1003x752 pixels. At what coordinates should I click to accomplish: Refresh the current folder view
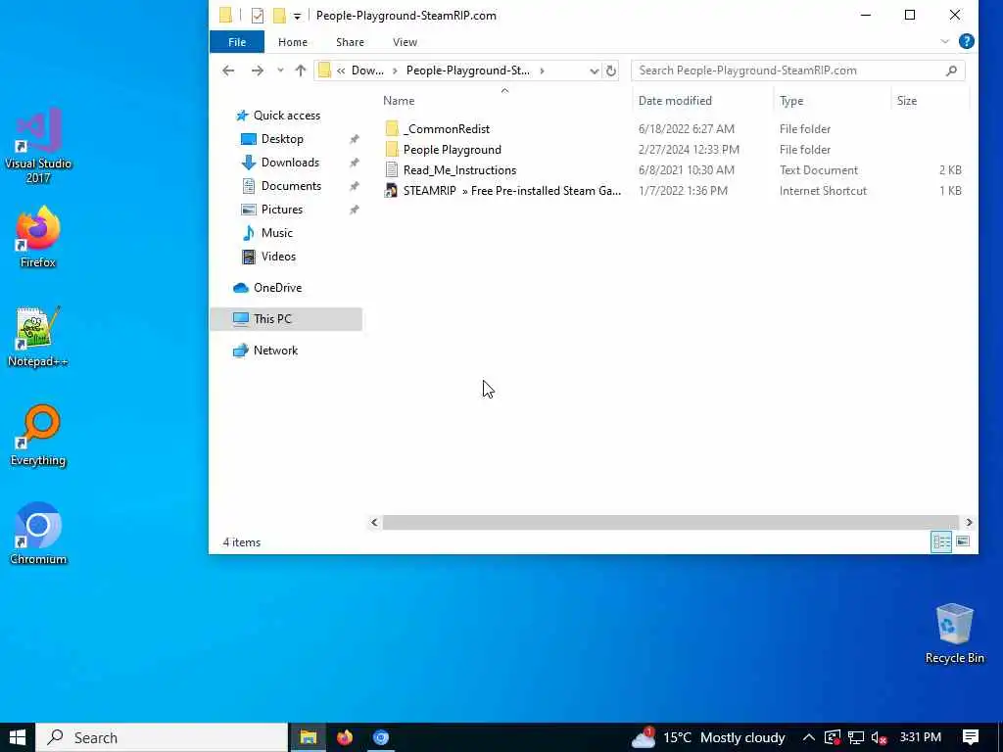pos(611,70)
